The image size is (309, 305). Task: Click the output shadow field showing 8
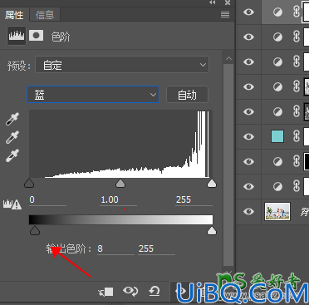click(x=115, y=248)
